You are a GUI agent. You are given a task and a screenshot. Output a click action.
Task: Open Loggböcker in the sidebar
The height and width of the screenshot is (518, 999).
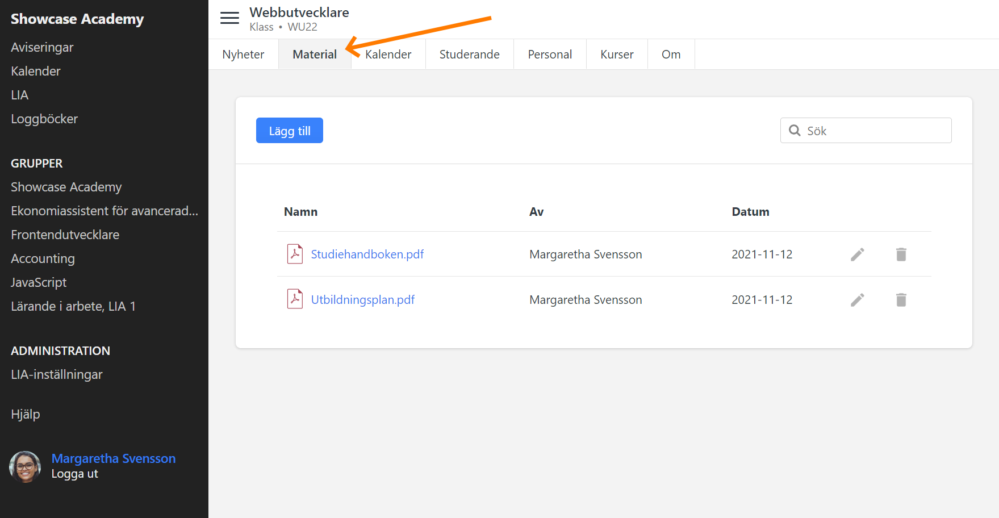tap(44, 119)
